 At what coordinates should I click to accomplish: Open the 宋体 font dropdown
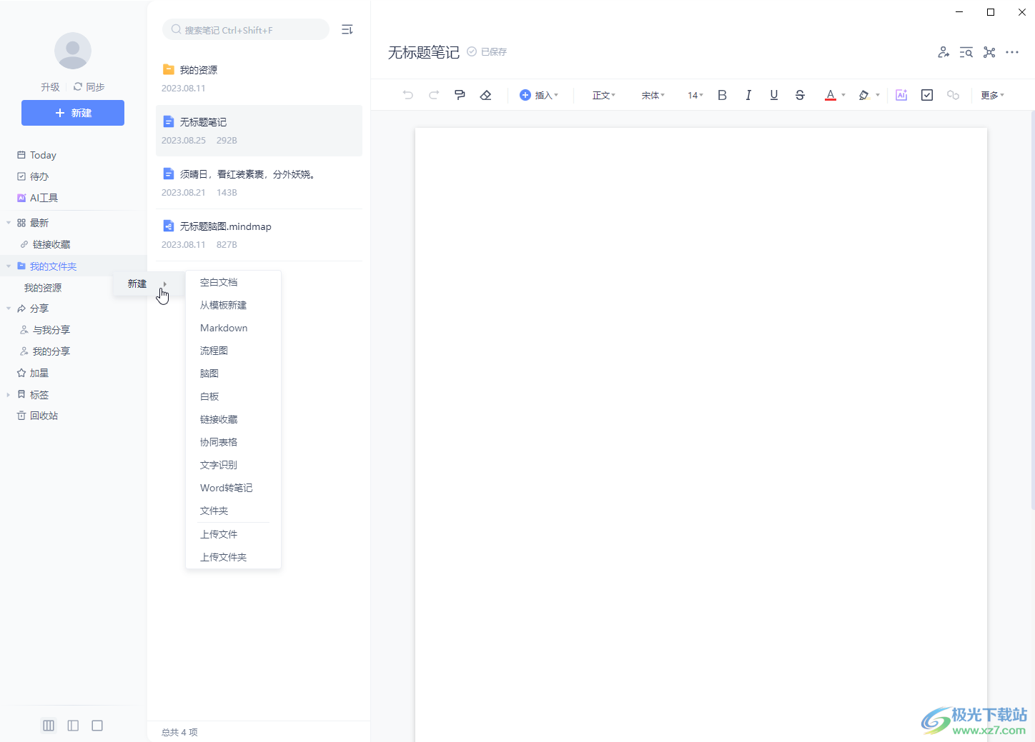pyautogui.click(x=653, y=95)
